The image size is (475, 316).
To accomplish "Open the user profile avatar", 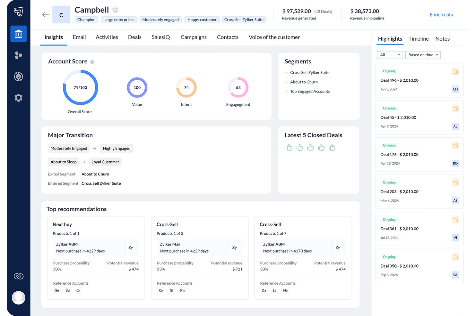I will [x=19, y=298].
